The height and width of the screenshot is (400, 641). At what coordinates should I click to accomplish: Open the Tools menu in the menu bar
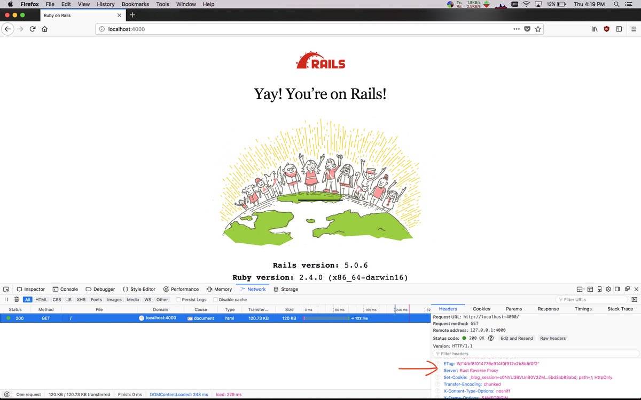coord(163,4)
